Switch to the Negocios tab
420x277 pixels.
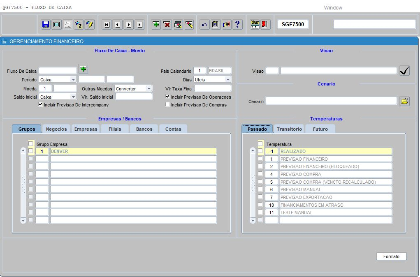pos(56,129)
